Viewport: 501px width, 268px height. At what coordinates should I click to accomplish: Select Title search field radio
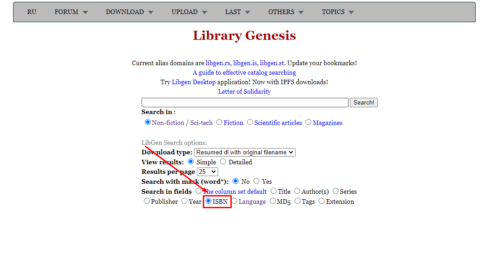tap(273, 191)
